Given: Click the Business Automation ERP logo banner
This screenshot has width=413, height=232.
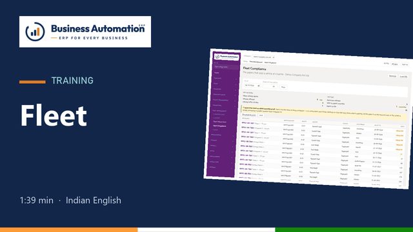Looking at the screenshot, I should coord(85,32).
